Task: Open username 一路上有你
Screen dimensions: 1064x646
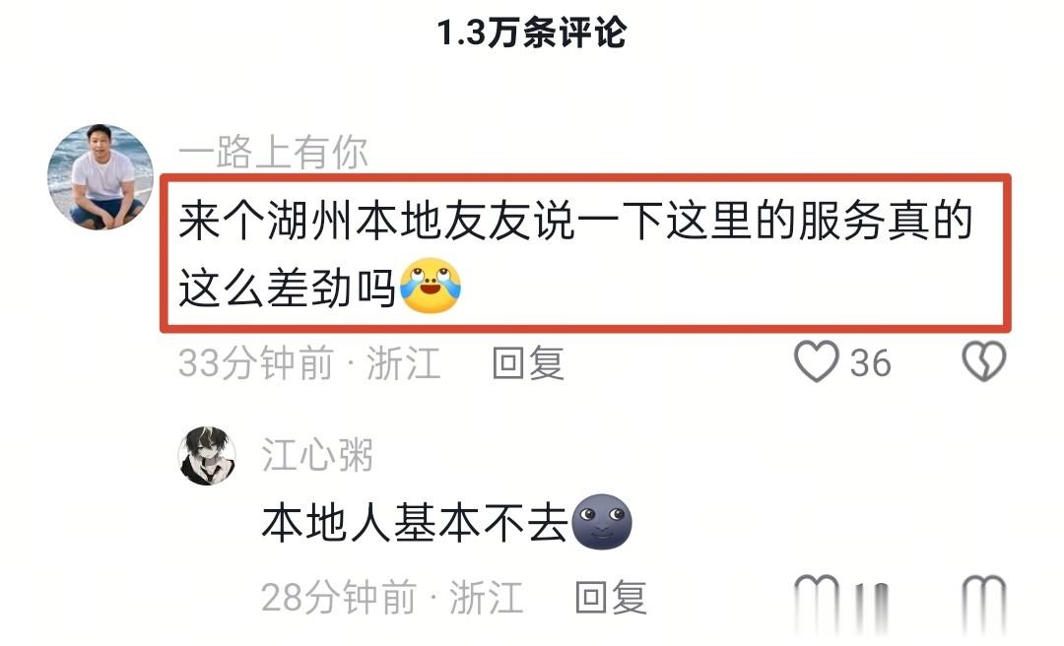Action: 273,152
